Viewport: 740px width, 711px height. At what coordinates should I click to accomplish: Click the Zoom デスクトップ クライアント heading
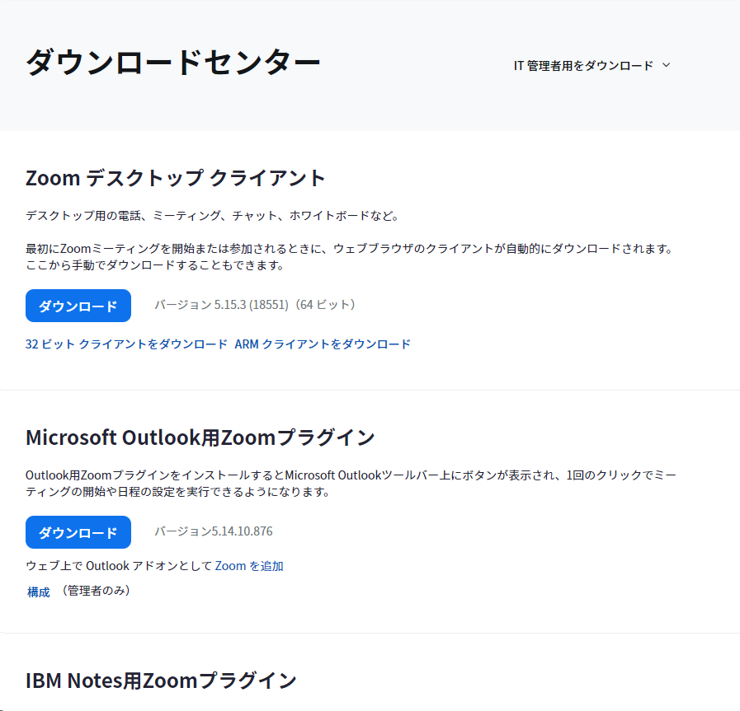[176, 178]
